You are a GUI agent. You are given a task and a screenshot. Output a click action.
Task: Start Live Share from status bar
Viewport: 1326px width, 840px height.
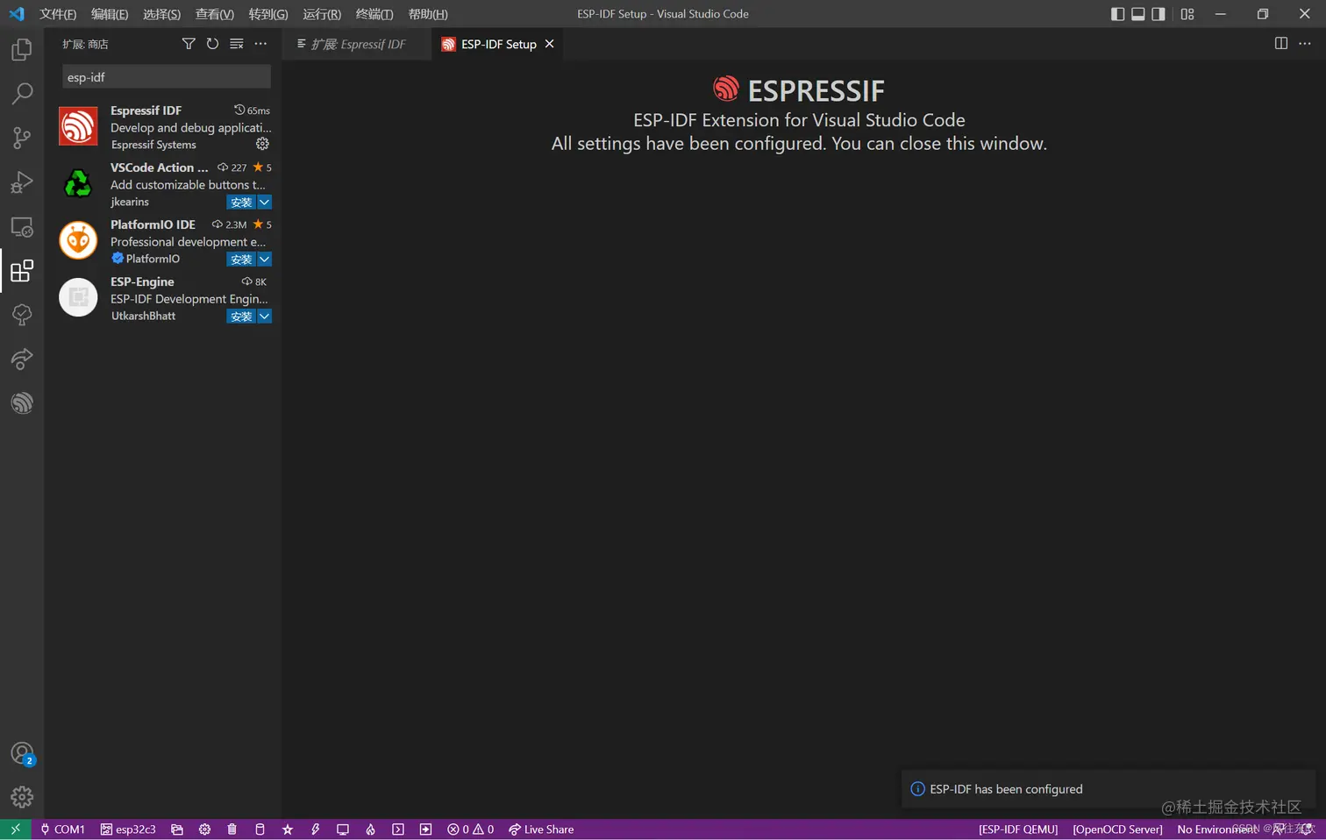(x=541, y=829)
